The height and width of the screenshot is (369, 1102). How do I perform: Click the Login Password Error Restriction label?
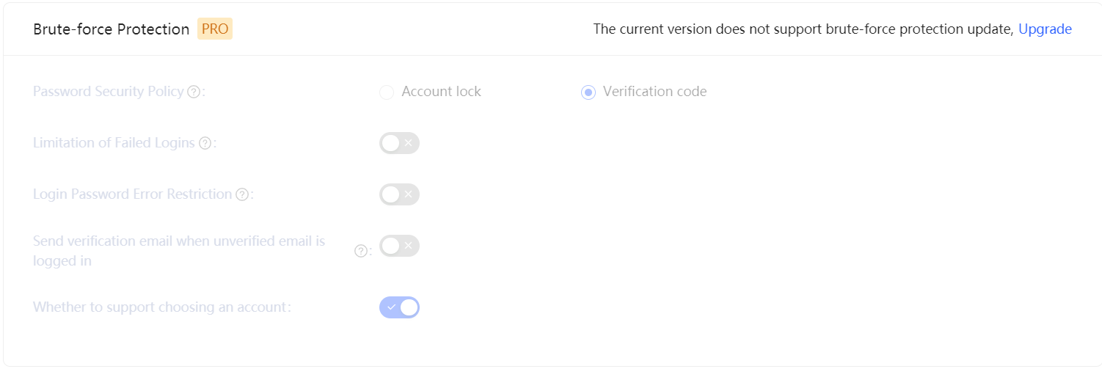[x=132, y=194]
